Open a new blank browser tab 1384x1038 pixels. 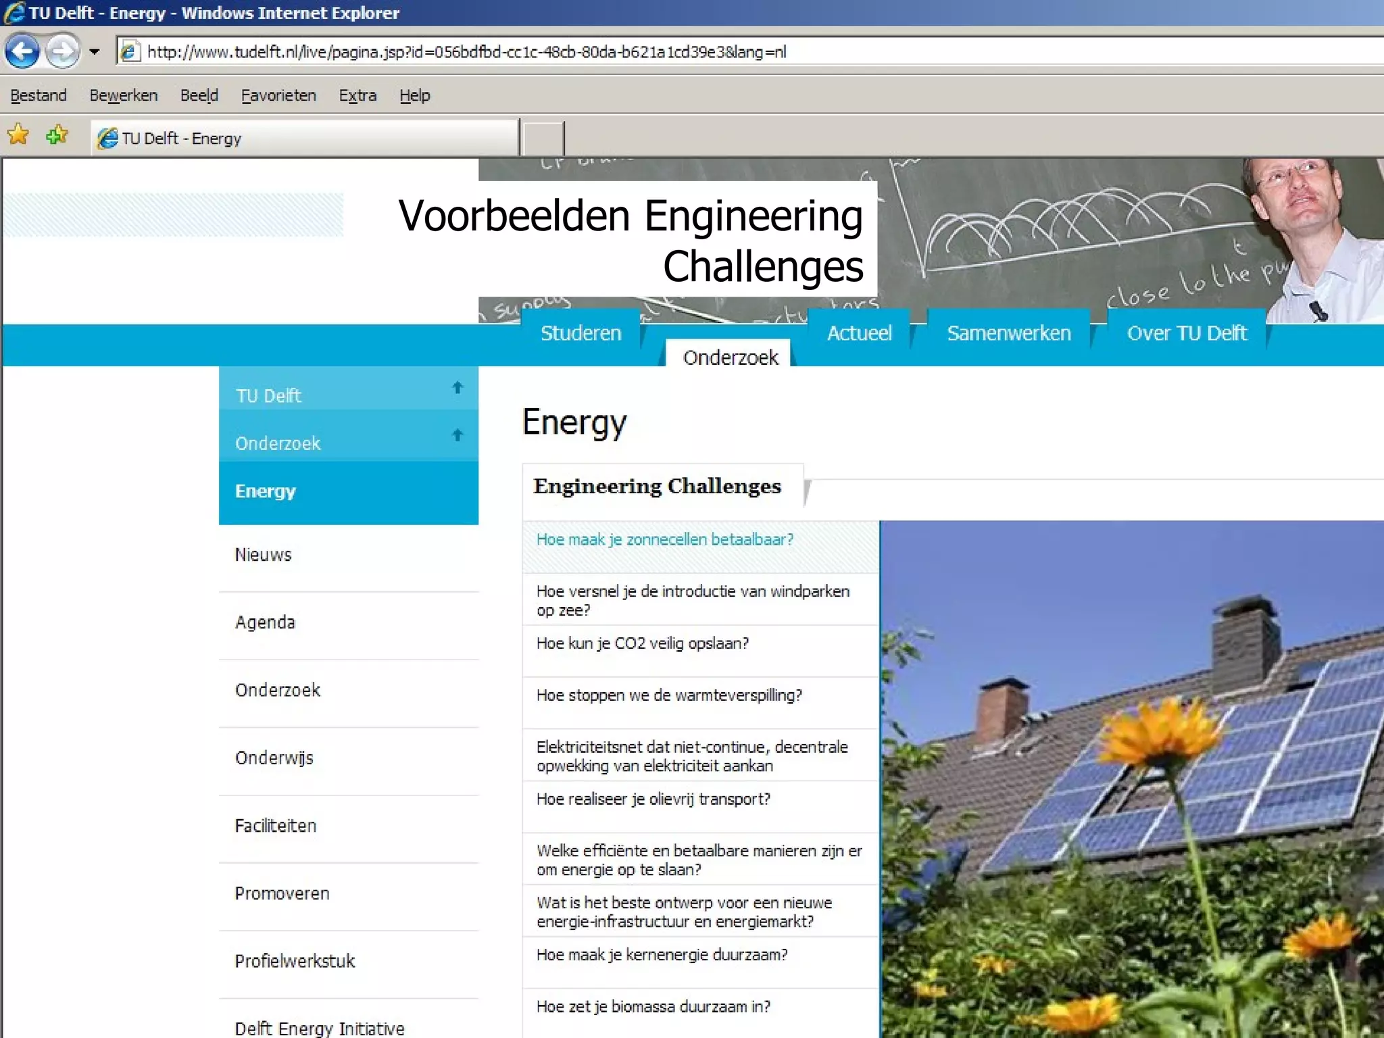point(543,139)
